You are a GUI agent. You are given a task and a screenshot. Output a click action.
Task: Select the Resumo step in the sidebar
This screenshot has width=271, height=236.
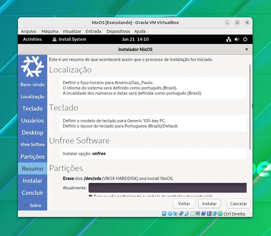coord(33,169)
